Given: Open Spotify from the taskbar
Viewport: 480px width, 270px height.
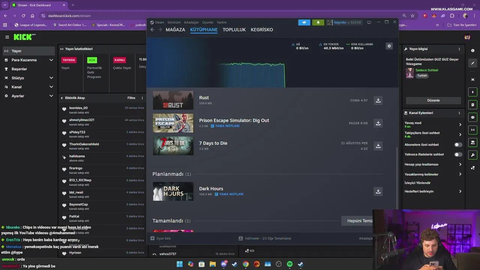Looking at the screenshot, I should [x=289, y=264].
